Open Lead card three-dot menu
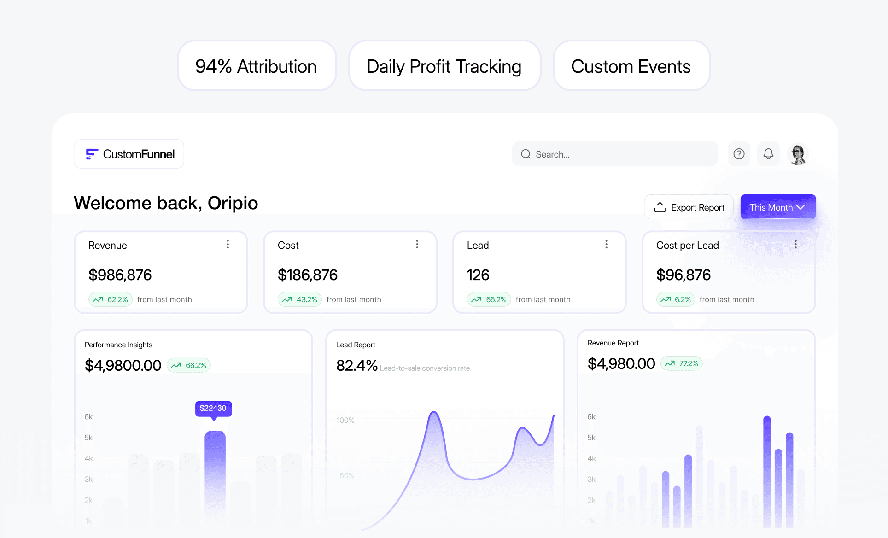This screenshot has height=538, width=888. pyautogui.click(x=606, y=244)
